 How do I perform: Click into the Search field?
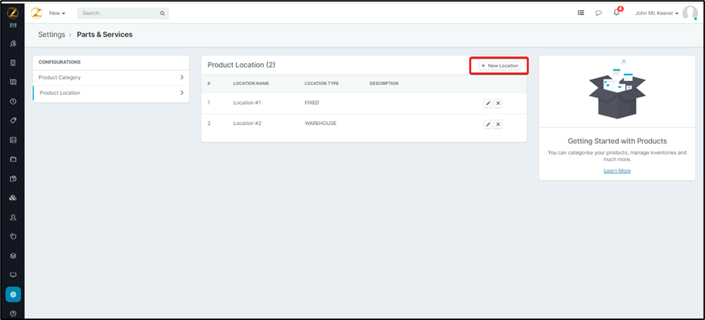point(119,13)
